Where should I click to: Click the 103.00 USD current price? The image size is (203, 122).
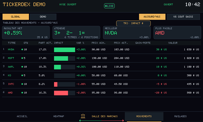pos(122,50)
